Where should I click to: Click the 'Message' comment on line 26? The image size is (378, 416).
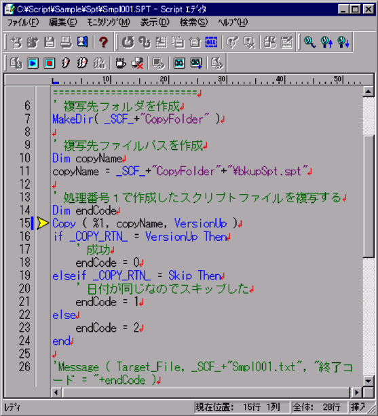pyautogui.click(x=79, y=367)
